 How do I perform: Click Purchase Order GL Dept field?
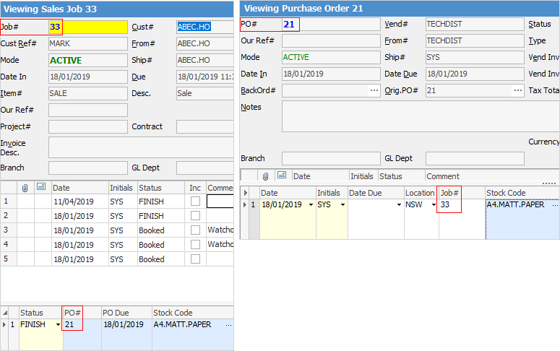pyautogui.click(x=475, y=159)
